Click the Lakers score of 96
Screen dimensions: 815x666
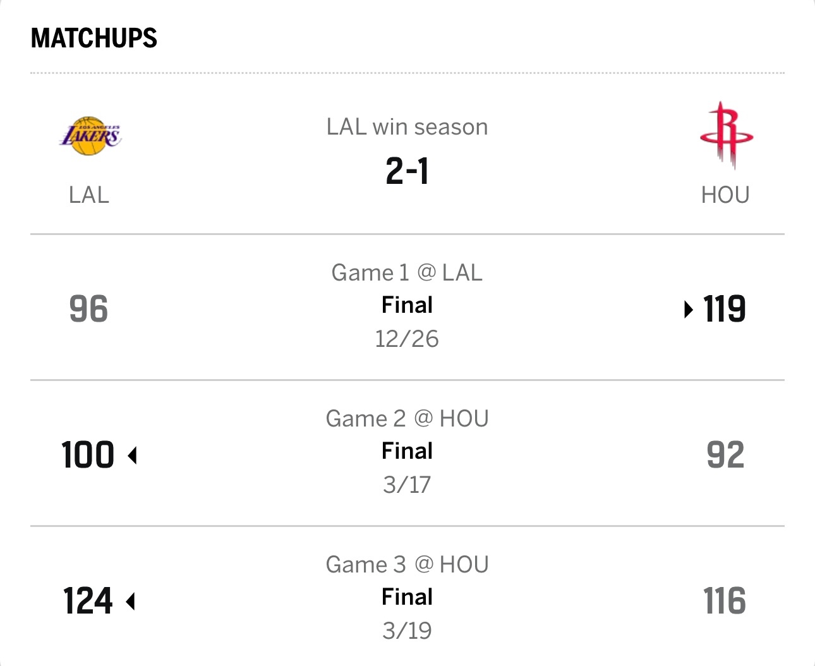(88, 310)
